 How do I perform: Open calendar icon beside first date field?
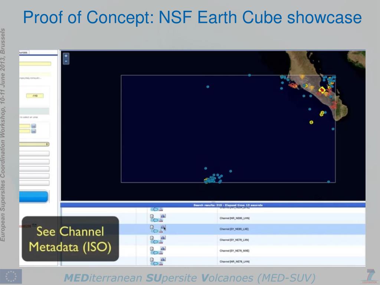(x=34, y=126)
